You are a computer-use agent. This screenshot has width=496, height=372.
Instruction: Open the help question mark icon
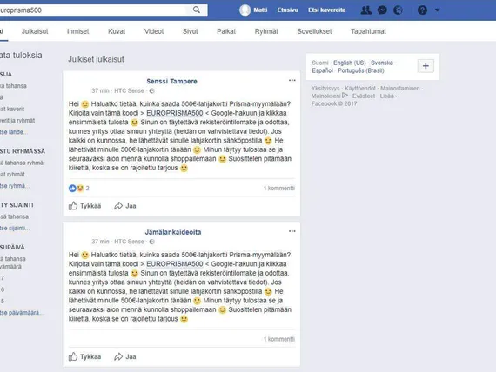click(422, 10)
